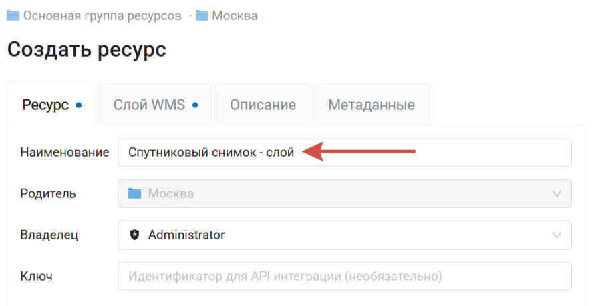Click the folder icon in Родитель field
594x306 pixels.
(x=135, y=194)
